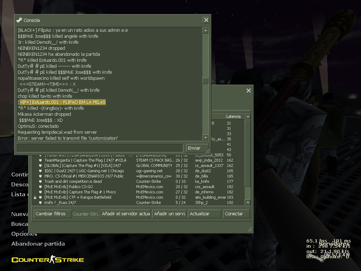Viewport: 361px width, 271px height.
Task: Click the shield icon for CTF + Rangos Battlefield
Action: (40, 197)
